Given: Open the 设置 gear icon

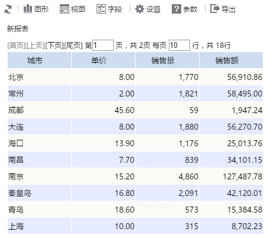Looking at the screenshot, I should [140, 9].
